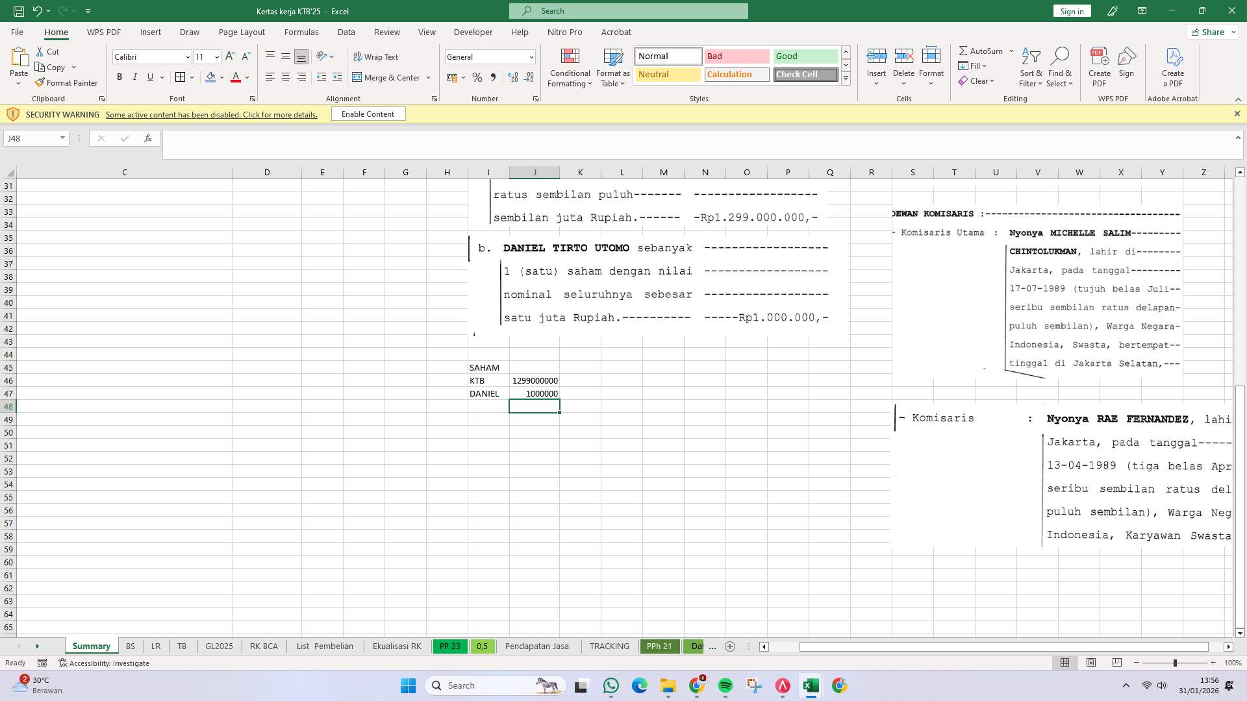Switch to the Formulas ribbon tab
This screenshot has width=1247, height=701.
click(302, 32)
